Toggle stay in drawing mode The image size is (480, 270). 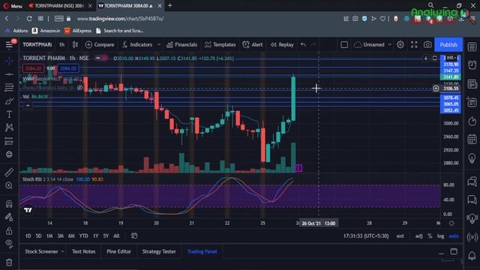click(9, 217)
